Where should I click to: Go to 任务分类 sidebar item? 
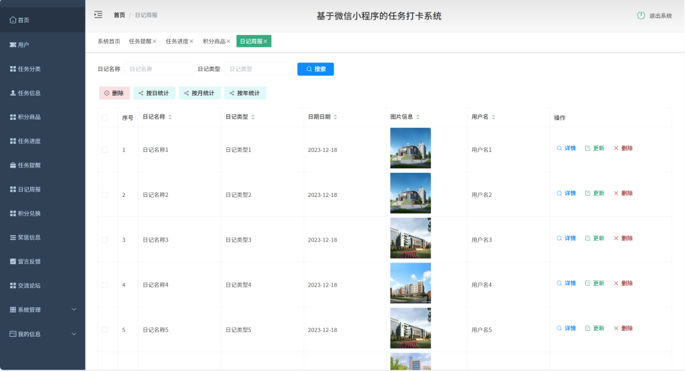pos(42,69)
